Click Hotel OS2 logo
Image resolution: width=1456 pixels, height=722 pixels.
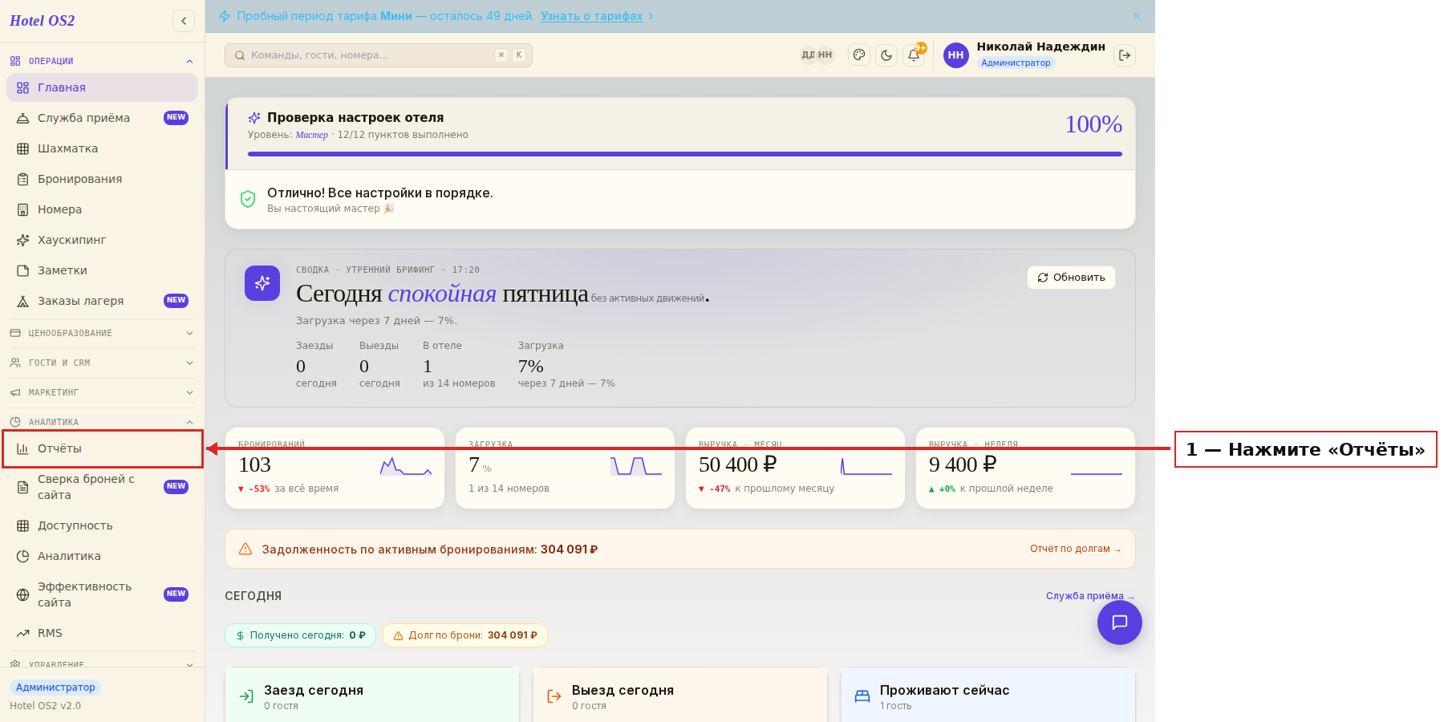[x=43, y=21]
